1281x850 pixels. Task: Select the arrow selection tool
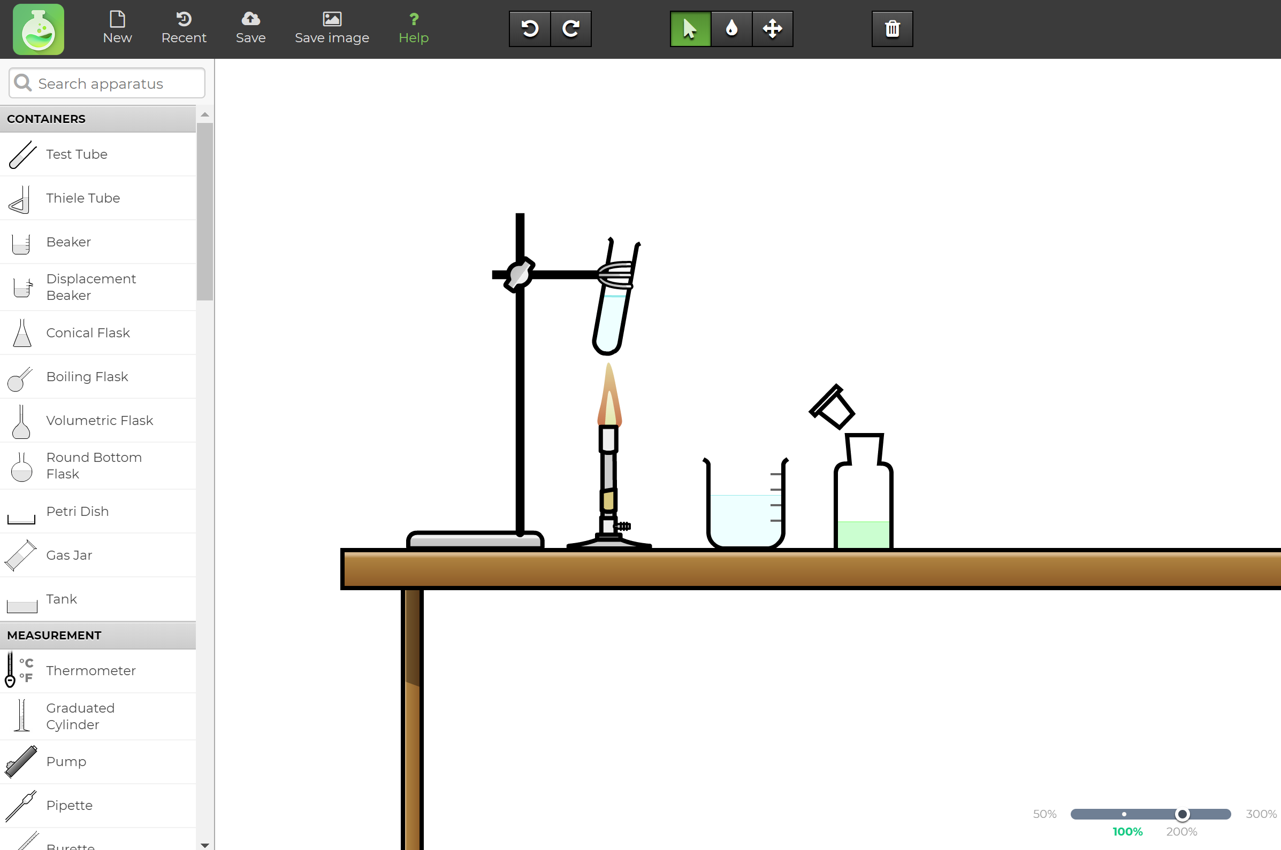pos(689,29)
